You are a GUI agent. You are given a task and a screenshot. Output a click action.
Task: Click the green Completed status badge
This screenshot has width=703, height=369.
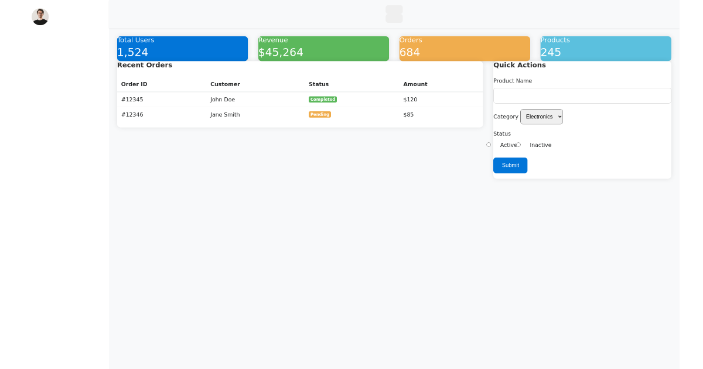pos(322,99)
